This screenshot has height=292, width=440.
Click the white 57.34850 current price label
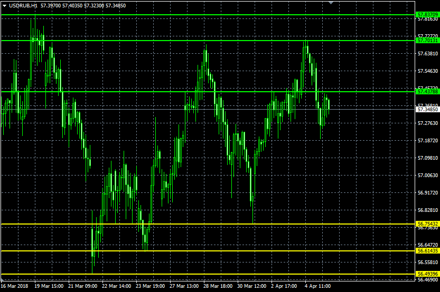[x=427, y=109]
